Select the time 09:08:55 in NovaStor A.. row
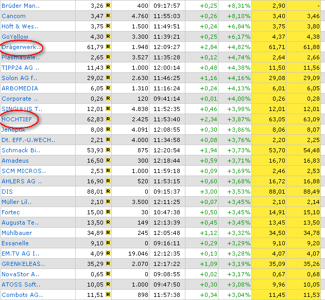The height and width of the screenshot is (300, 325). coord(167,275)
